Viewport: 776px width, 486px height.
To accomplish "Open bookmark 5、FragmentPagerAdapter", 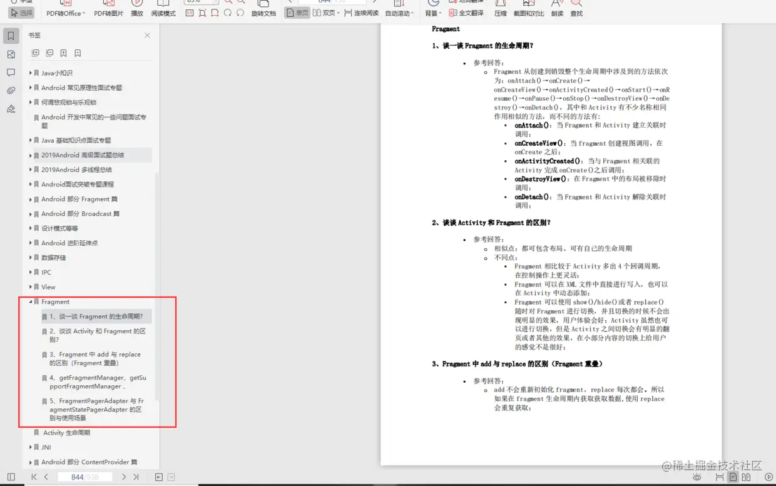I will coord(97,409).
